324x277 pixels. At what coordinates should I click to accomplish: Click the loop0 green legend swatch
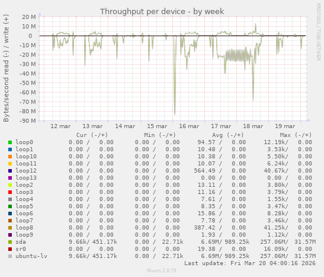coord(10,142)
